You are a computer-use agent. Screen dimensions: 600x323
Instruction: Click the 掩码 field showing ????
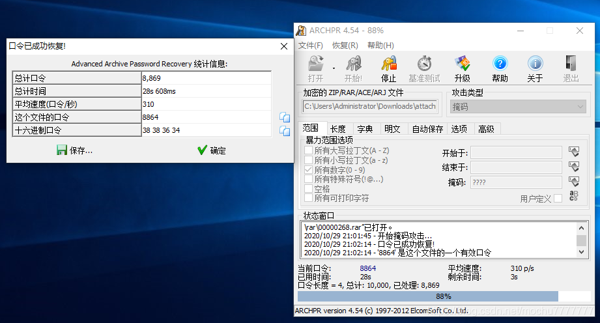[516, 182]
